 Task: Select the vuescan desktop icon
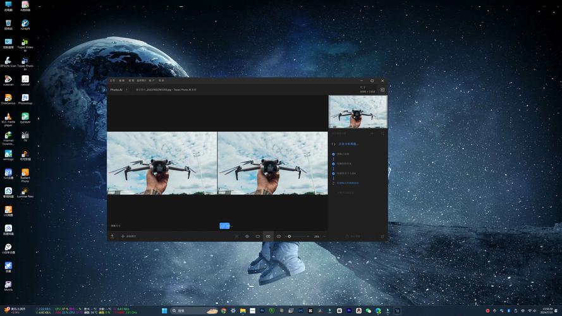point(8,81)
